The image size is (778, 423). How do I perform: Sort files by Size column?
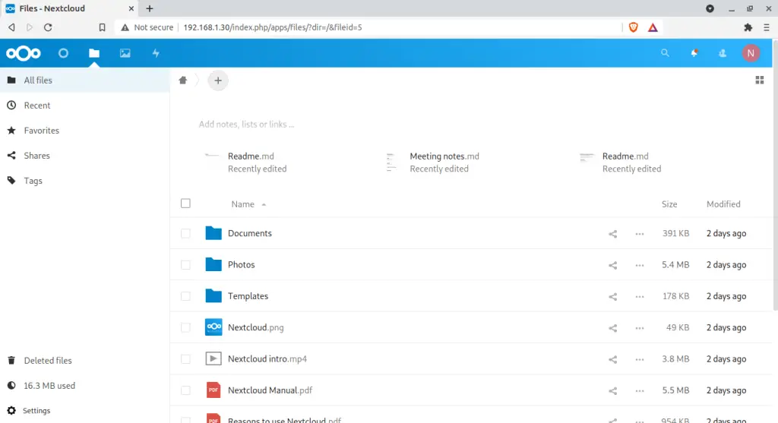click(x=669, y=204)
